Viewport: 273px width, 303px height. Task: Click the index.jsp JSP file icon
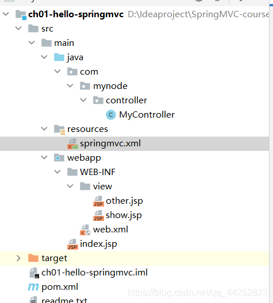pyautogui.click(x=72, y=244)
